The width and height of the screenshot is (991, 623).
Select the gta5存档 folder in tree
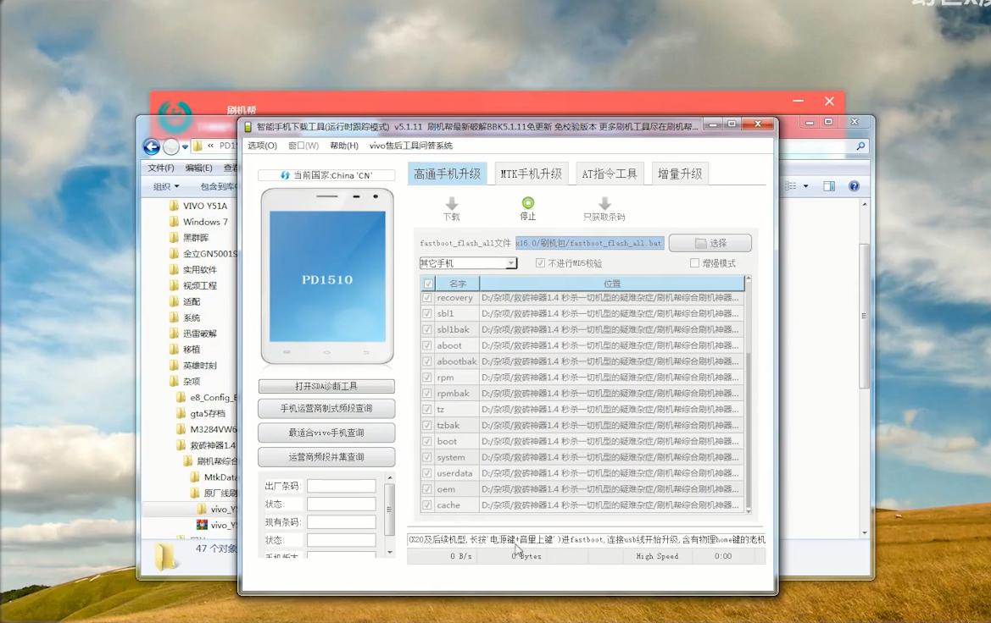point(201,413)
